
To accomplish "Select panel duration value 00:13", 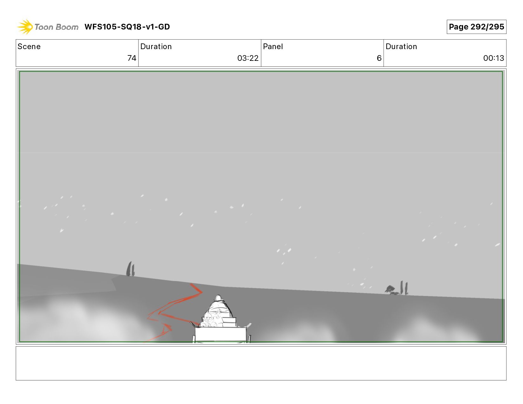I will [494, 58].
